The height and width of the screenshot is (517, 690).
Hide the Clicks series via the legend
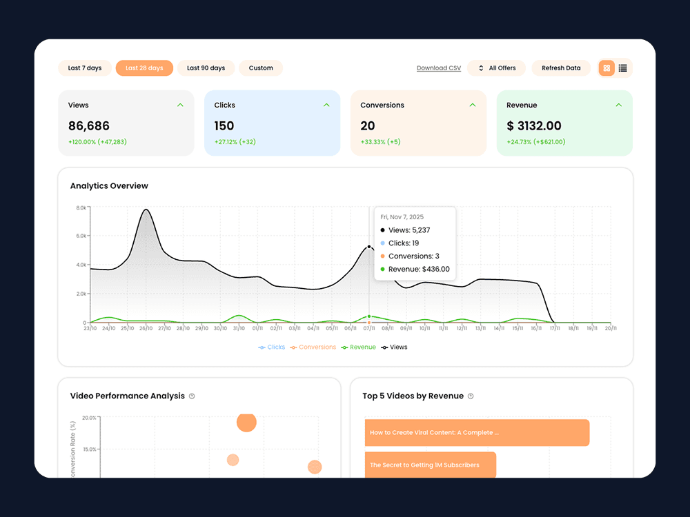click(271, 347)
